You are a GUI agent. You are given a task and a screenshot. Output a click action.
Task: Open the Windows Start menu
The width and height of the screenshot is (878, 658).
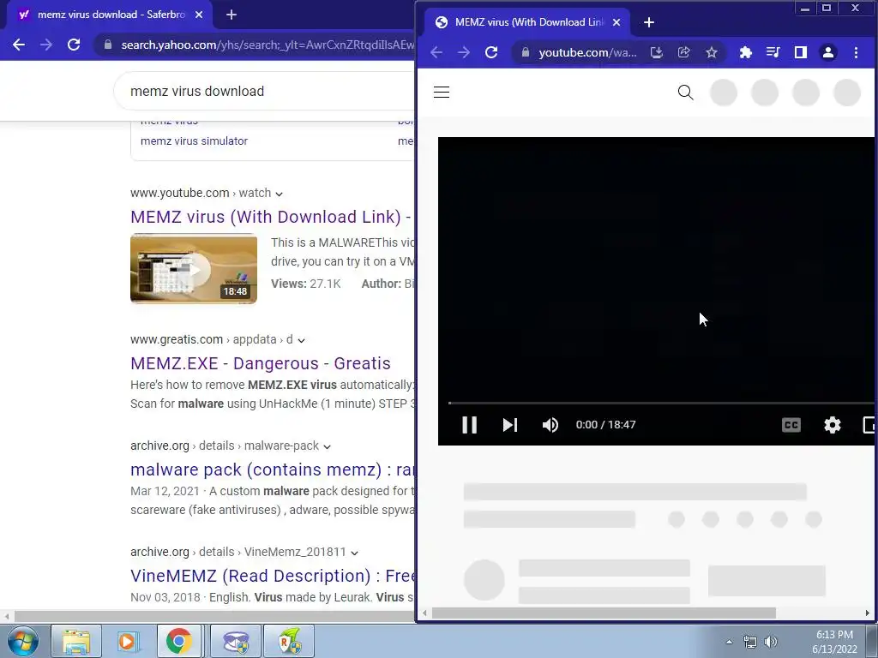click(23, 642)
